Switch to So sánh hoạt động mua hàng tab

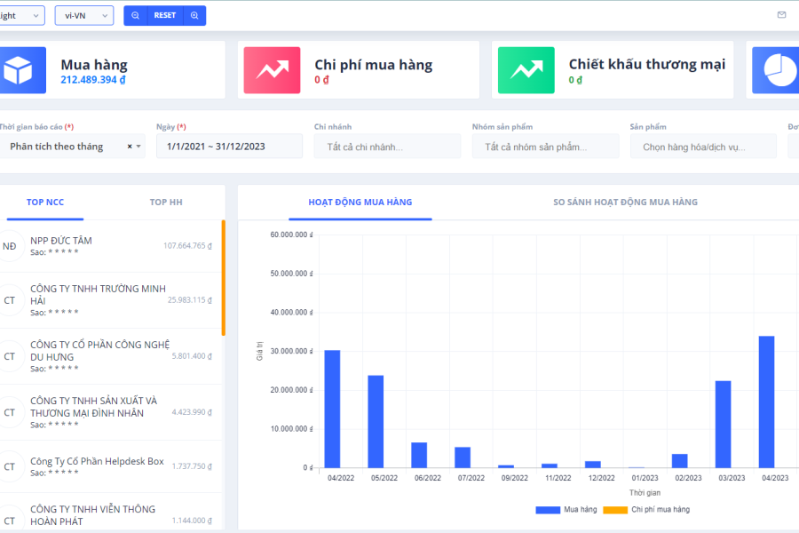pyautogui.click(x=625, y=203)
